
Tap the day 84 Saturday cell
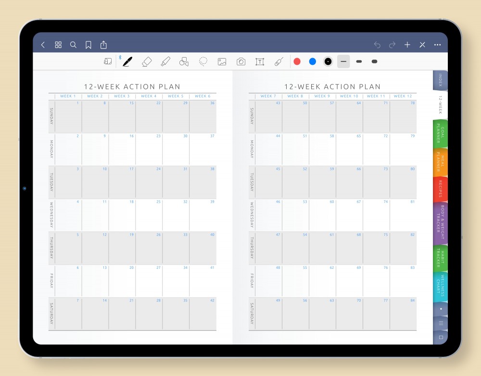coord(403,314)
